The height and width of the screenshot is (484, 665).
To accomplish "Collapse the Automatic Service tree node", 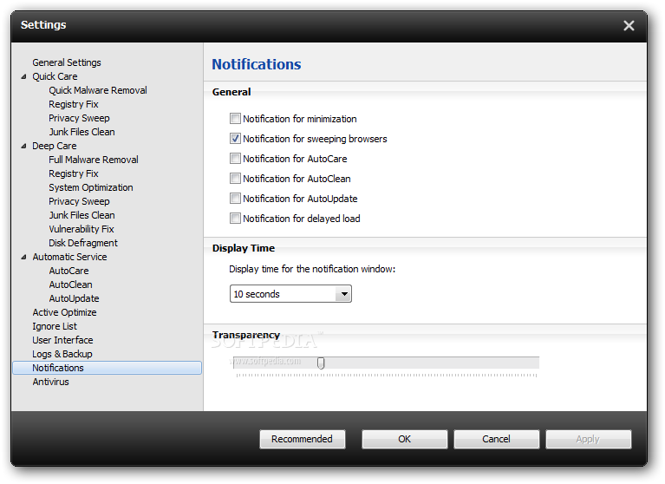I will pyautogui.click(x=23, y=257).
